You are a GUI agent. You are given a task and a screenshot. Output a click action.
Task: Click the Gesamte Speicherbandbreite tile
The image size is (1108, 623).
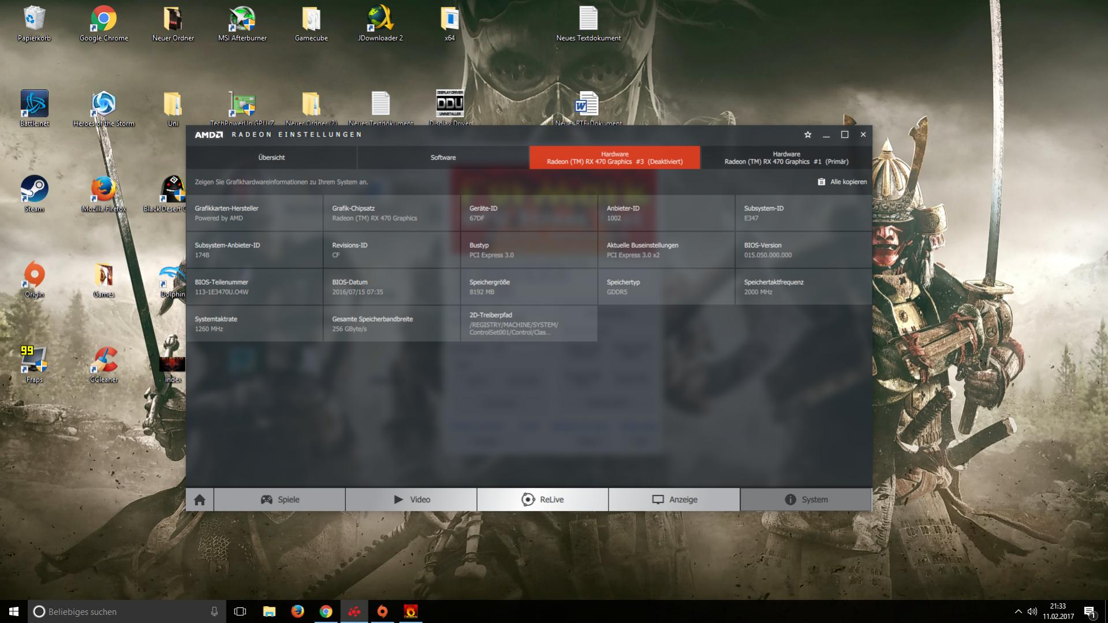pyautogui.click(x=391, y=324)
